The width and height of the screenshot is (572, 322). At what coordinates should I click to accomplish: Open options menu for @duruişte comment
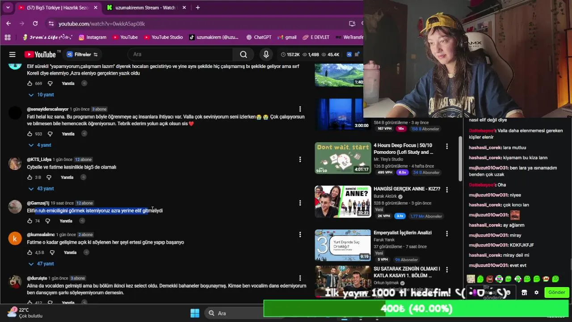pos(300,278)
